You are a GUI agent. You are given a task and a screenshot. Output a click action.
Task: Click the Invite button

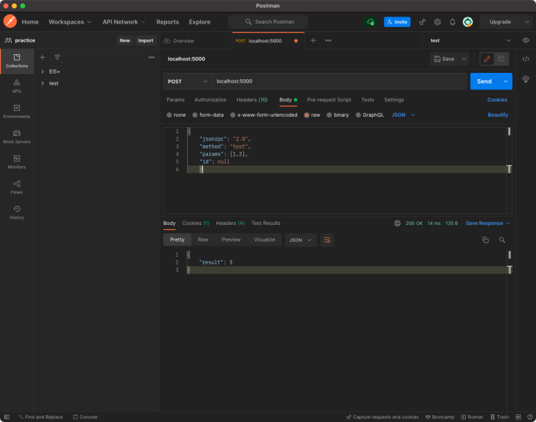point(397,22)
